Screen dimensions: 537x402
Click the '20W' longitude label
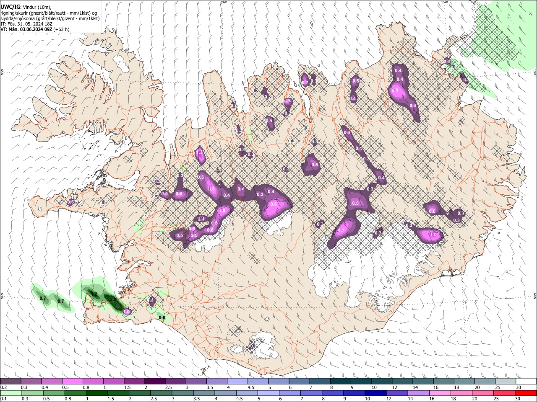point(223,2)
